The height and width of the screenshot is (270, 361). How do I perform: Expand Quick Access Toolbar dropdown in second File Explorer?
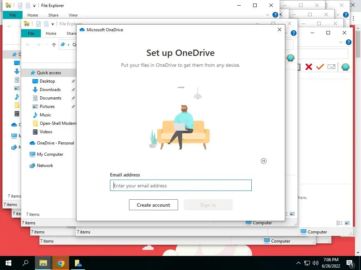coord(53,24)
